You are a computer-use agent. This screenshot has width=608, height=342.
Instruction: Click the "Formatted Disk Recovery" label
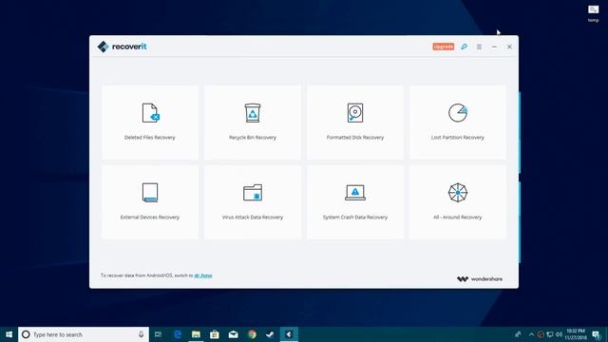354,137
